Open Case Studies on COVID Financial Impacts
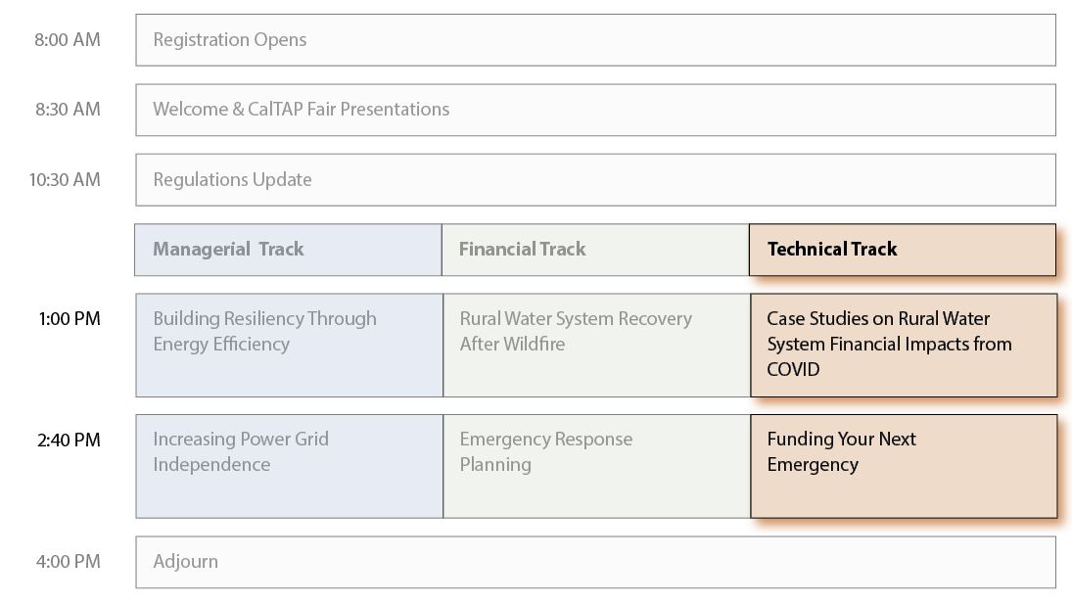The width and height of the screenshot is (1072, 604). pyautogui.click(x=903, y=345)
